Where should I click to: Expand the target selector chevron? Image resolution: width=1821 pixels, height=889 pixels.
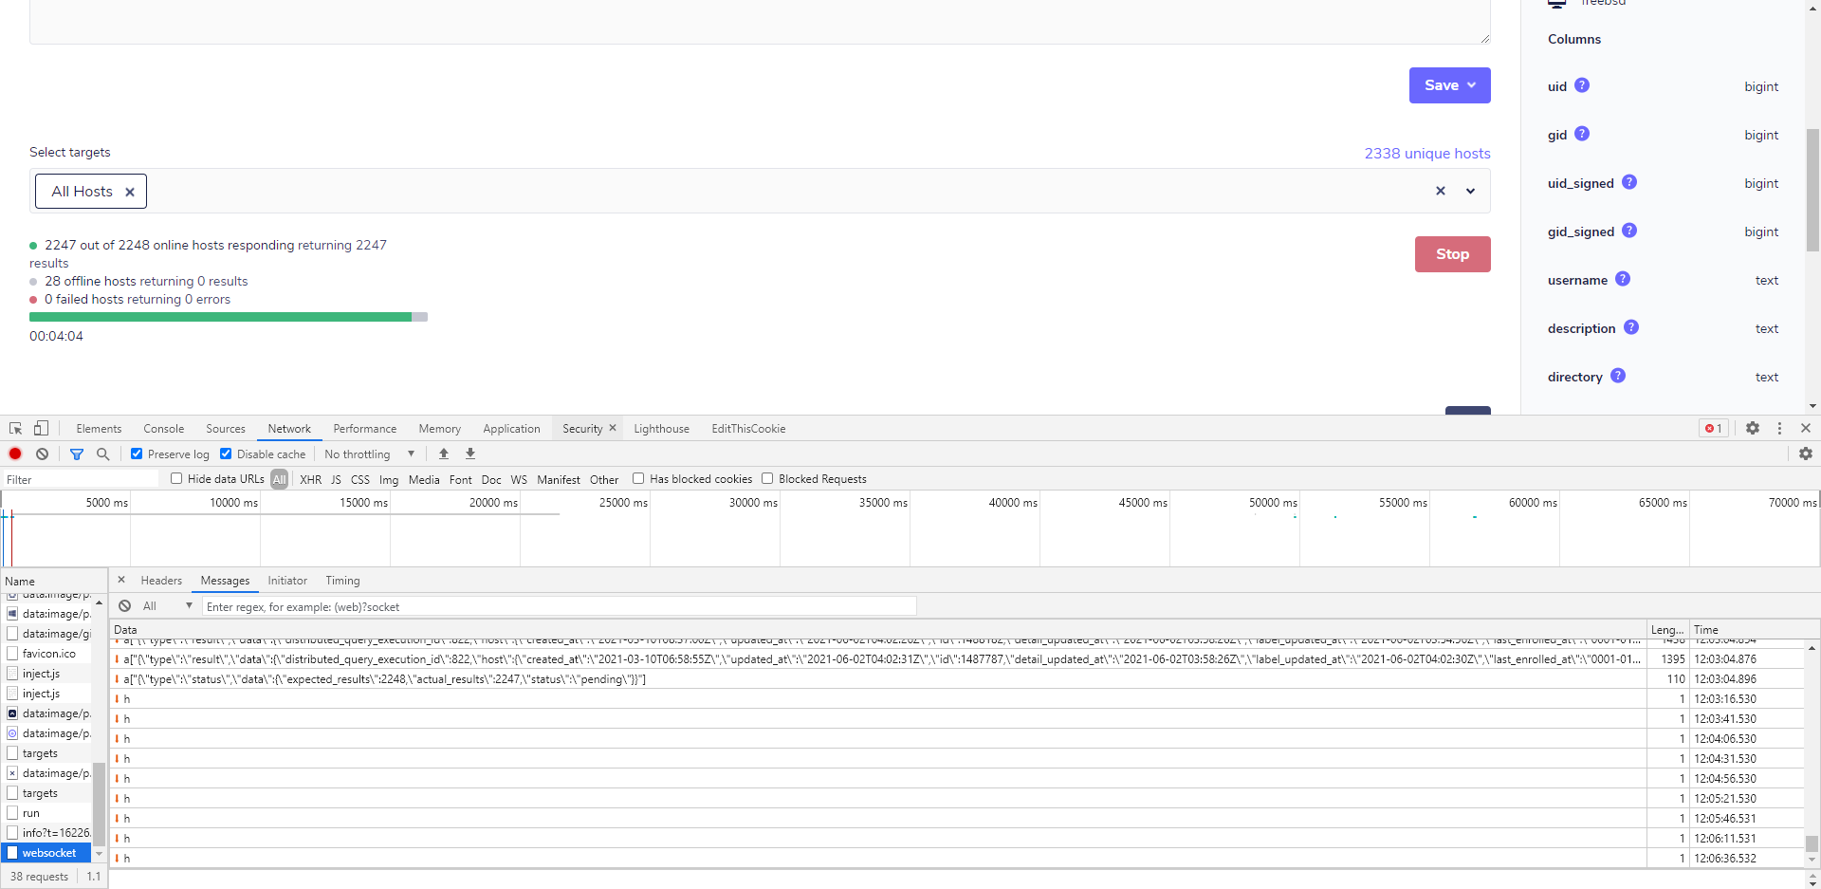coord(1470,192)
